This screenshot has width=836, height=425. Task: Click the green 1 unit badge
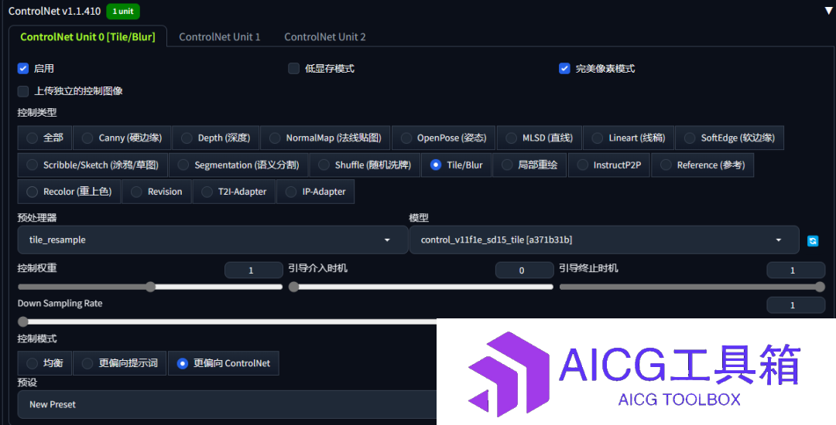coord(123,11)
